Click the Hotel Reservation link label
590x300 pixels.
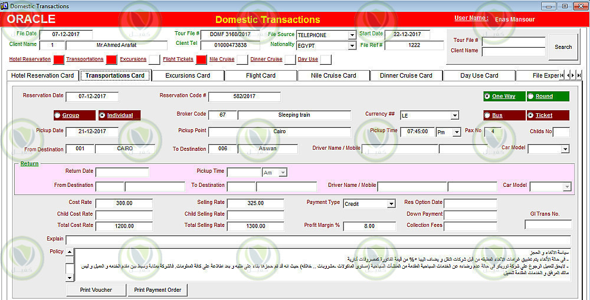click(29, 60)
